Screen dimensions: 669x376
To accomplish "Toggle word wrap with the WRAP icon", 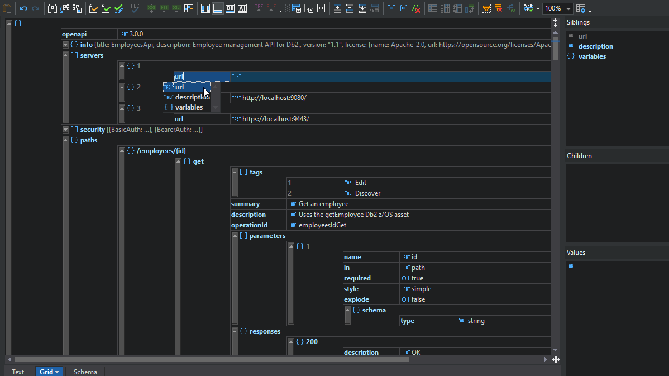I will [x=528, y=8].
